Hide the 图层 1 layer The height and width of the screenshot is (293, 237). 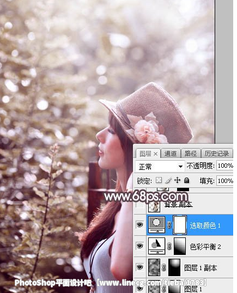140,288
